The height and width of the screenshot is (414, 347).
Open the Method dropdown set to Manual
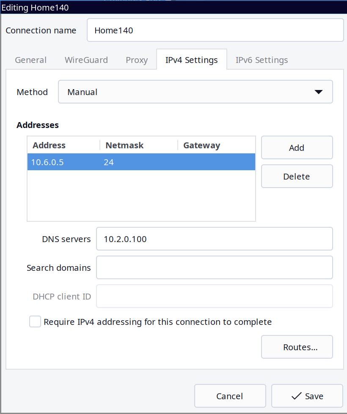pos(195,92)
